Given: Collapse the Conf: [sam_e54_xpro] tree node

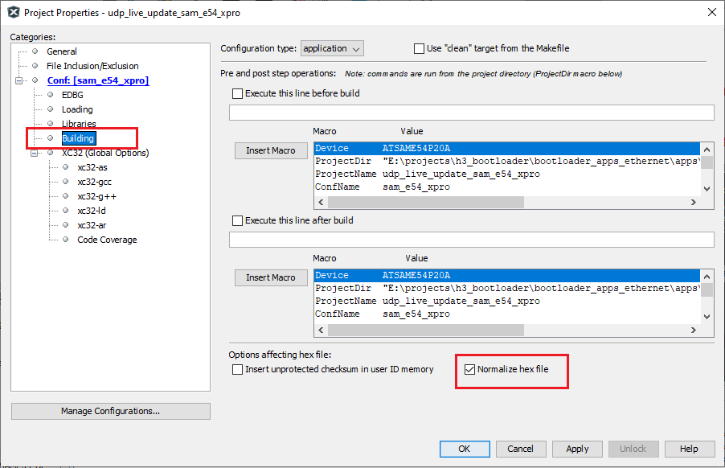Looking at the screenshot, I should (18, 80).
